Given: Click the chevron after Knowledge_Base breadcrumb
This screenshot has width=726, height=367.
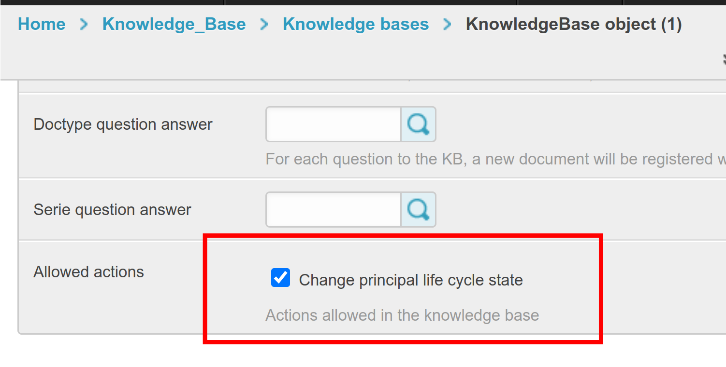Looking at the screenshot, I should pos(264,24).
